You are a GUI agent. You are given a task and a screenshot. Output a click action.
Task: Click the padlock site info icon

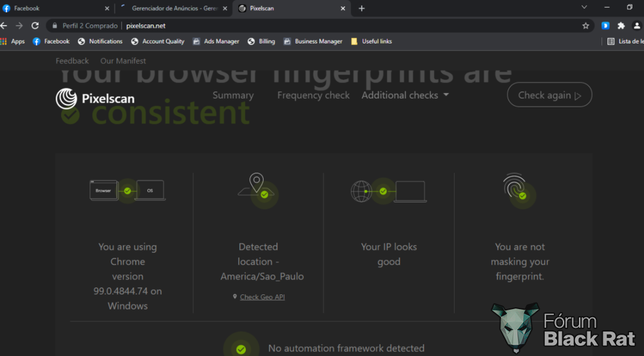pyautogui.click(x=55, y=26)
